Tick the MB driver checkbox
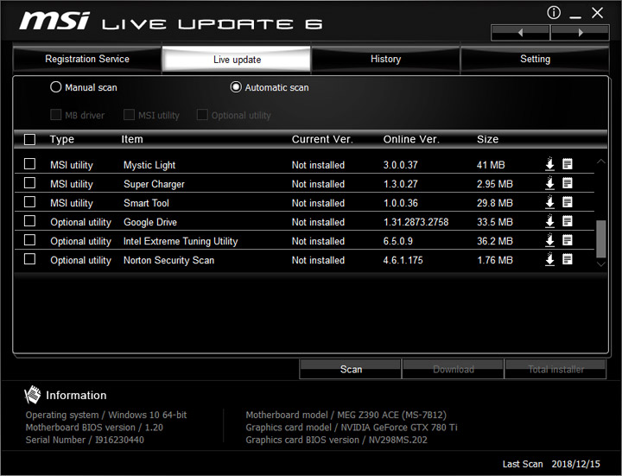 point(55,115)
